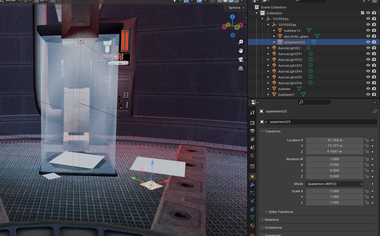This screenshot has width=380, height=236.
Task: Open the object browse dropdown beside name field
Action: [x=263, y=122]
